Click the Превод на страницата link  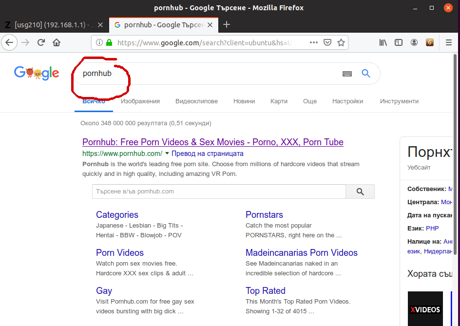point(208,153)
